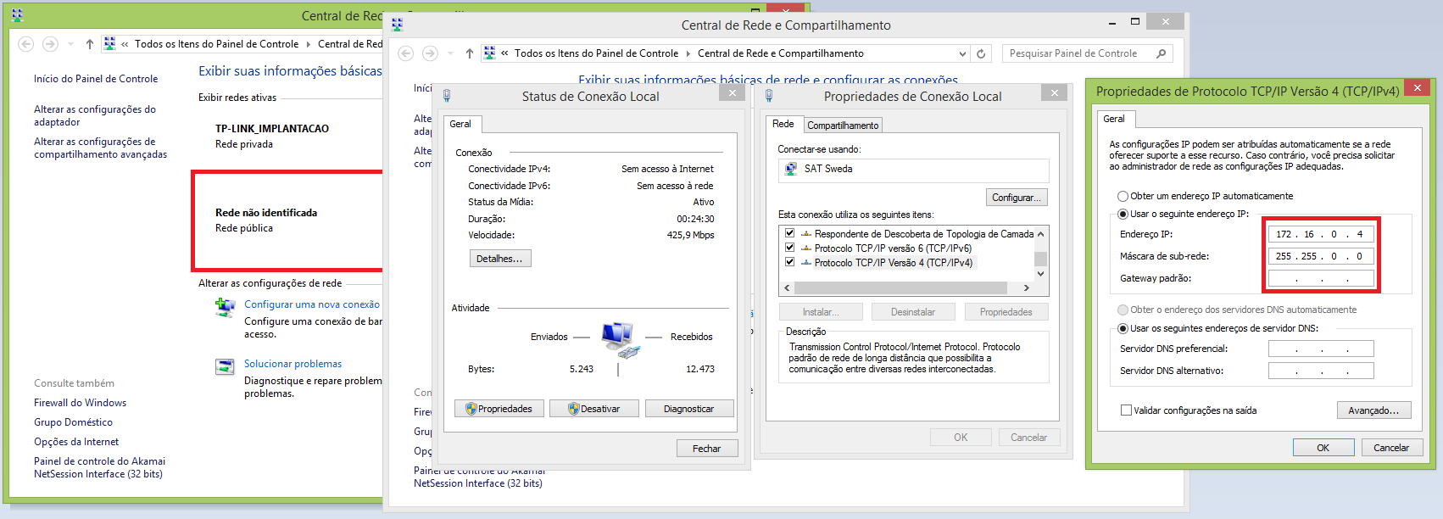Click Solucionar problemas icon
Image resolution: width=1443 pixels, height=519 pixels.
click(225, 366)
